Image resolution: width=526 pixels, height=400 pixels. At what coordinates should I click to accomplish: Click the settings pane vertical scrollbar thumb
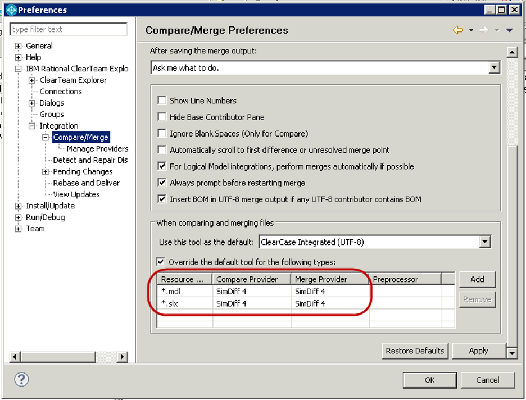click(x=512, y=246)
